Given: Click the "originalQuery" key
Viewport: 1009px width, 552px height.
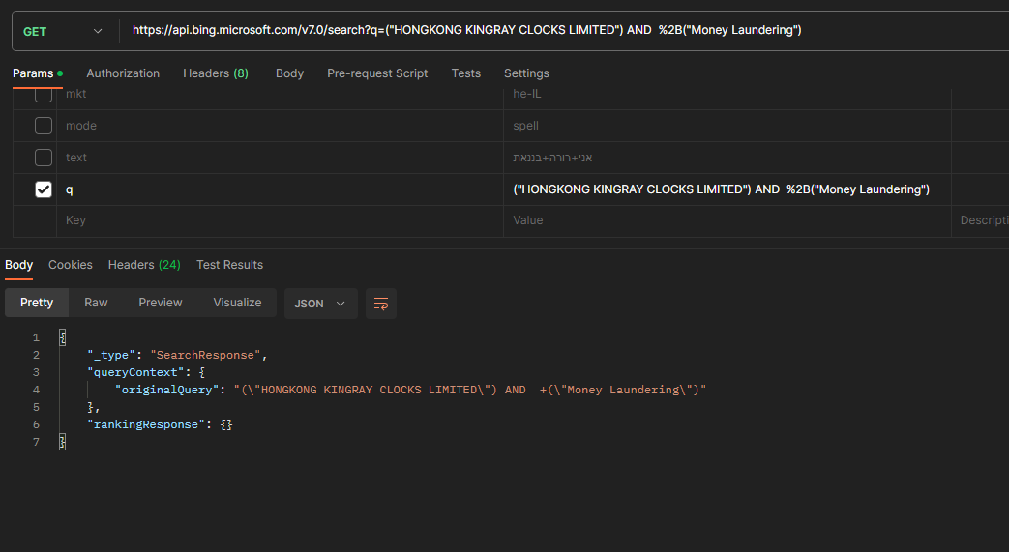Looking at the screenshot, I should (x=166, y=390).
